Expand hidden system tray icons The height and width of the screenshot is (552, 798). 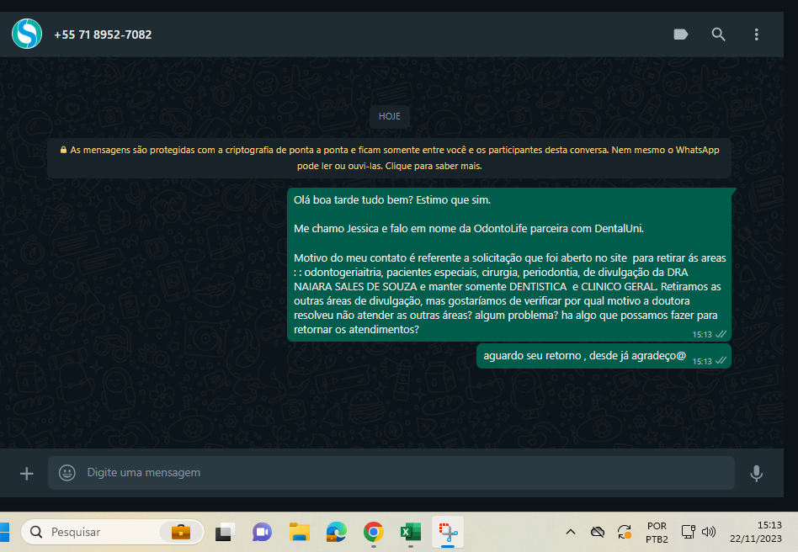570,532
